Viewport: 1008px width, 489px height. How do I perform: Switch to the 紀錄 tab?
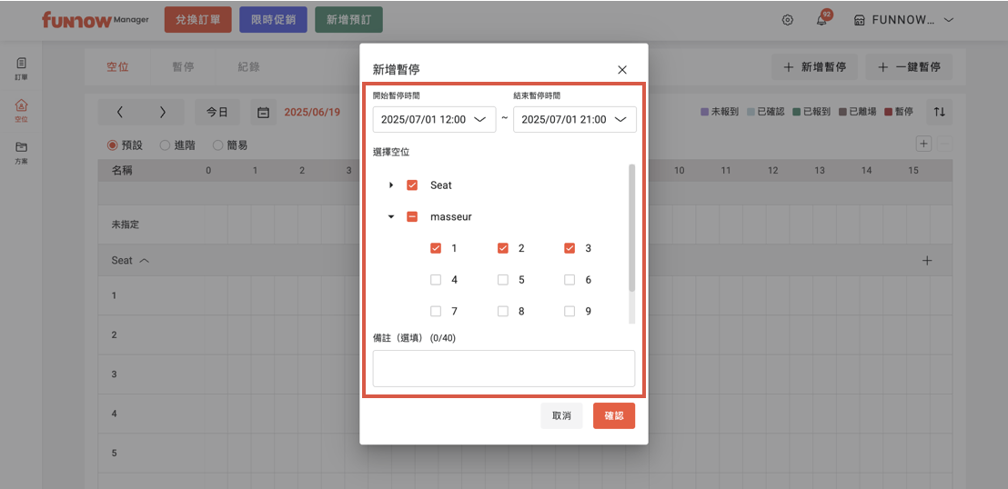pos(248,67)
